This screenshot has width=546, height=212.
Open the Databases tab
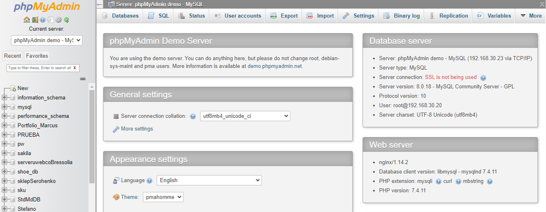(120, 16)
